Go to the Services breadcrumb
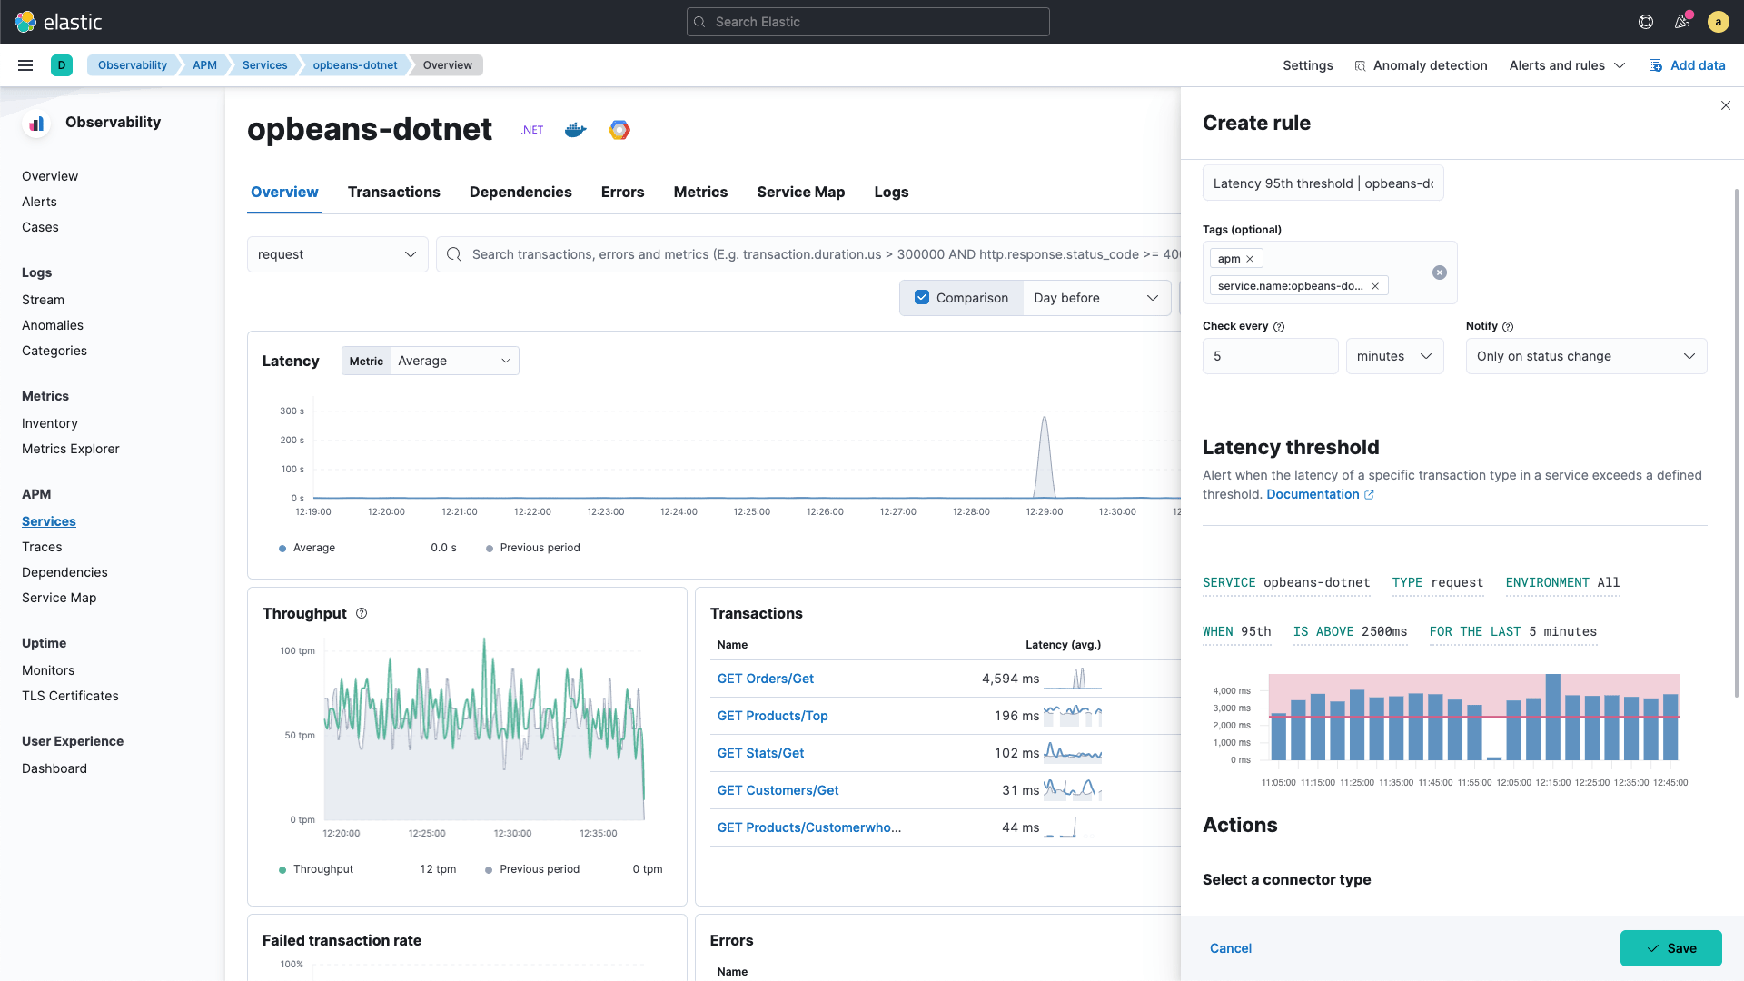 tap(264, 65)
